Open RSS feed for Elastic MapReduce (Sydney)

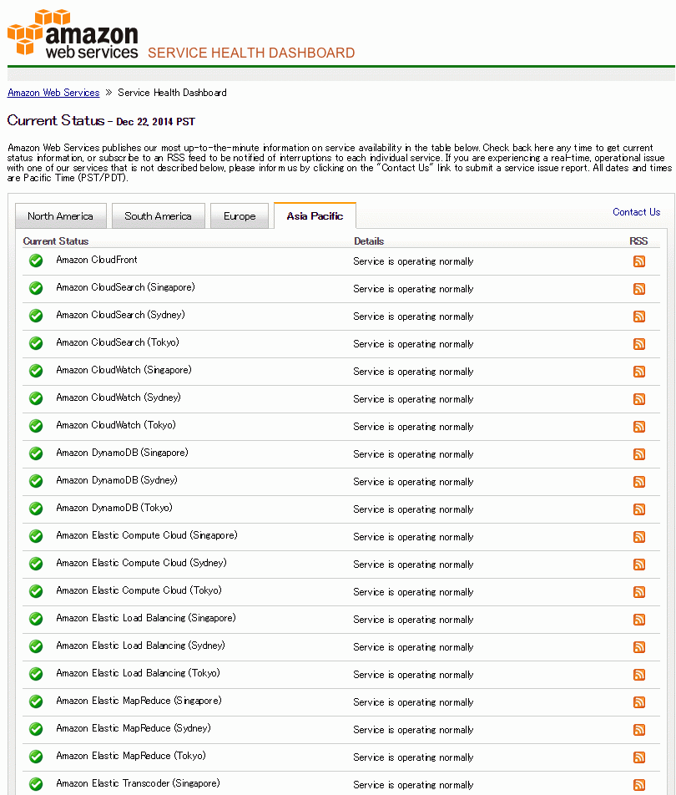pyautogui.click(x=639, y=730)
